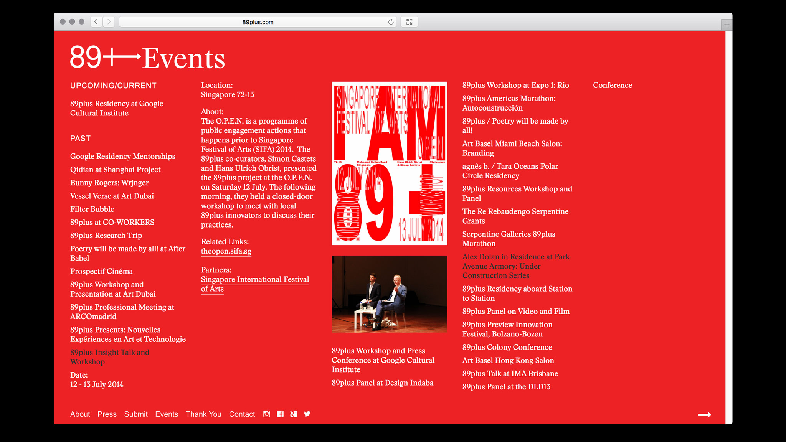Open 89plus Residency at Google Cultural Institute
This screenshot has height=442, width=786.
point(117,108)
